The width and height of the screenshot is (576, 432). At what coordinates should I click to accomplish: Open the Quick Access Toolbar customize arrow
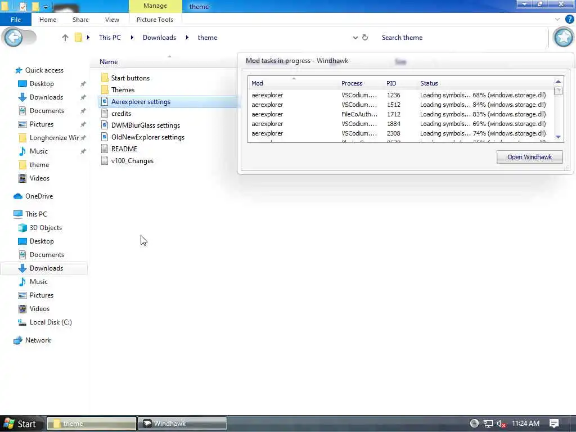[x=46, y=7]
